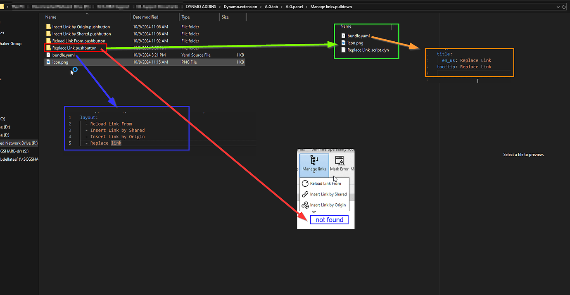This screenshot has height=295, width=570.
Task: Expand the Manage links dropdown arrow
Action: tap(314, 173)
